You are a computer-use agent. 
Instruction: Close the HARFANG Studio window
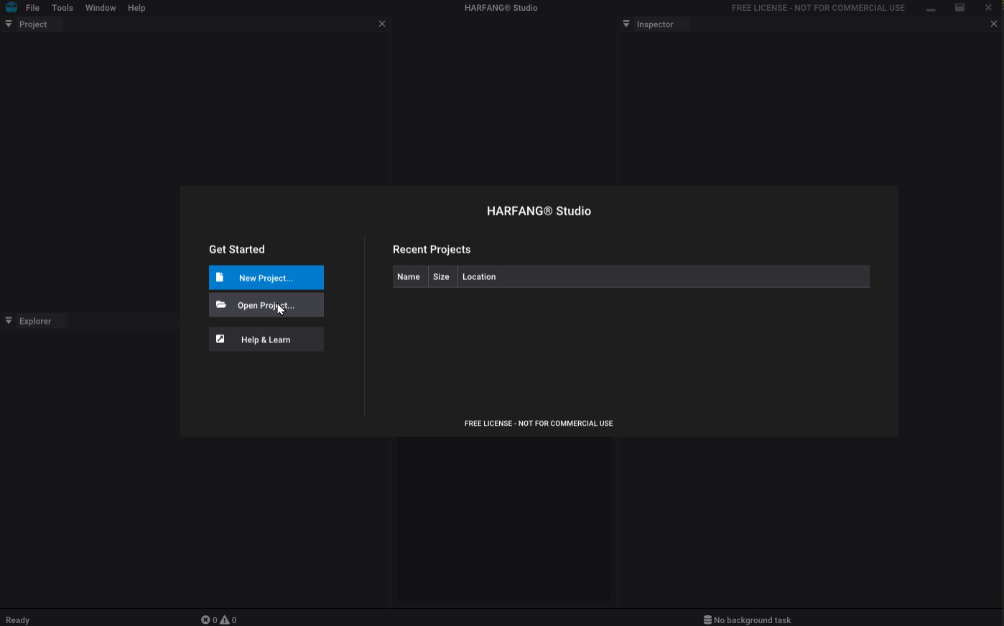tap(988, 8)
